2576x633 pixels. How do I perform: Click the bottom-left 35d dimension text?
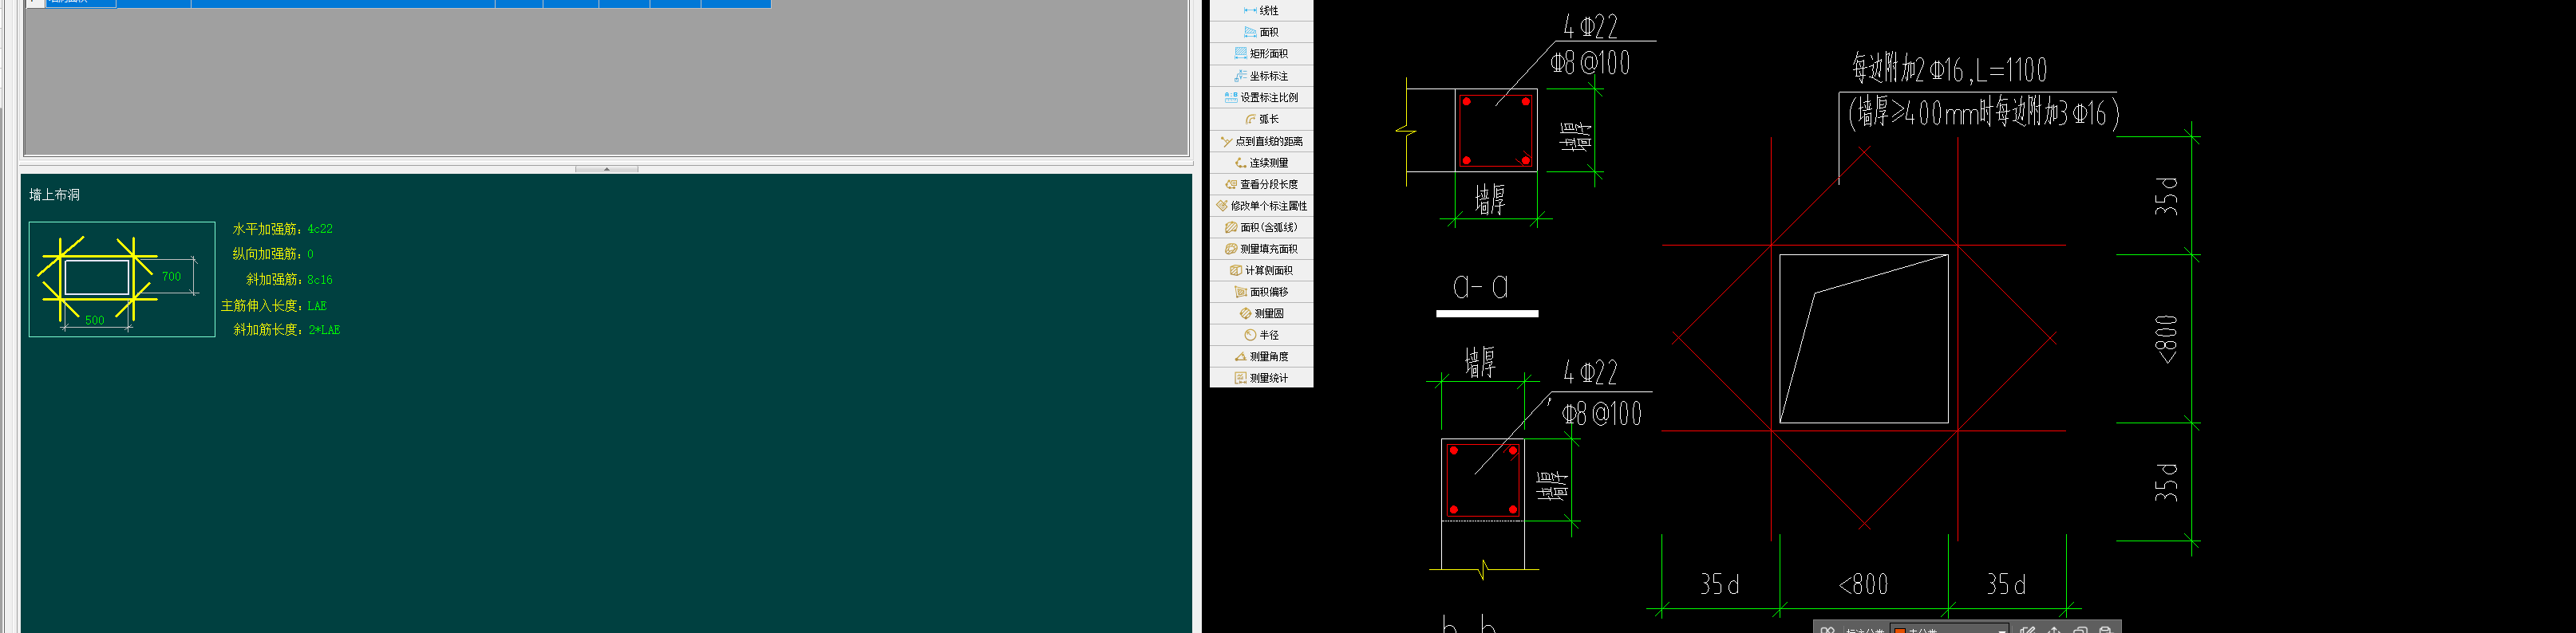[1720, 584]
